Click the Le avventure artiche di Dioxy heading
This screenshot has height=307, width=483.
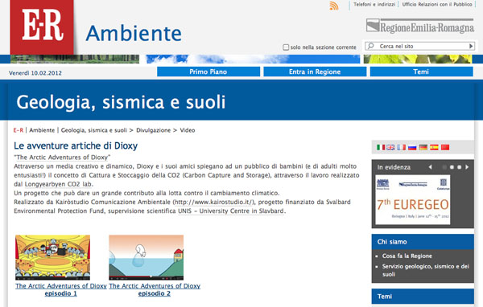(x=76, y=145)
